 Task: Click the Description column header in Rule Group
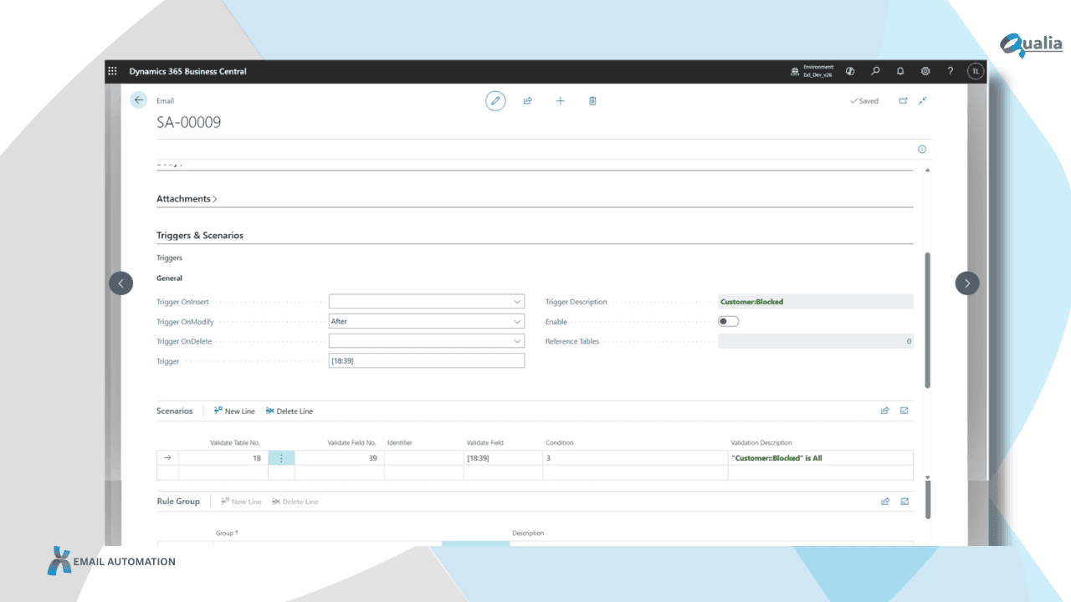coord(528,533)
